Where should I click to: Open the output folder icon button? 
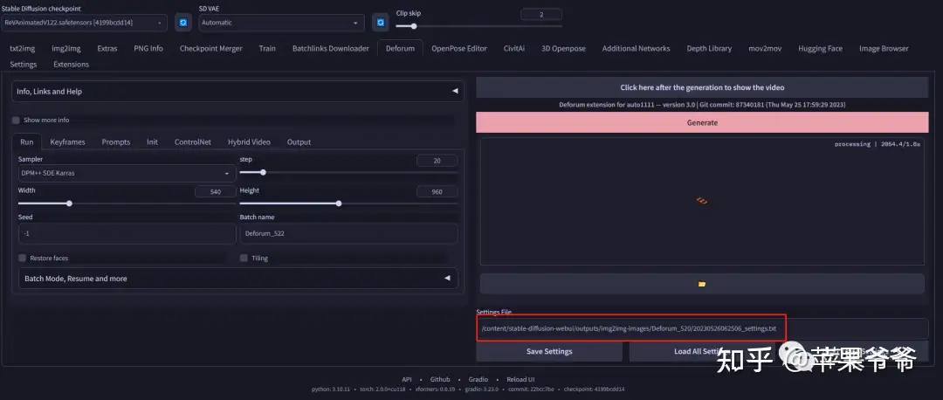click(x=702, y=283)
